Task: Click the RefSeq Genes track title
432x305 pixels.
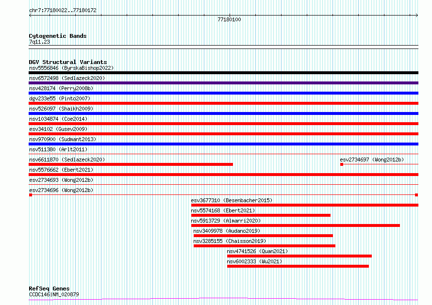Action: (x=49, y=289)
